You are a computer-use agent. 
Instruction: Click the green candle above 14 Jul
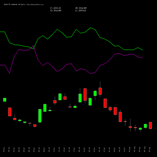point(60,97)
